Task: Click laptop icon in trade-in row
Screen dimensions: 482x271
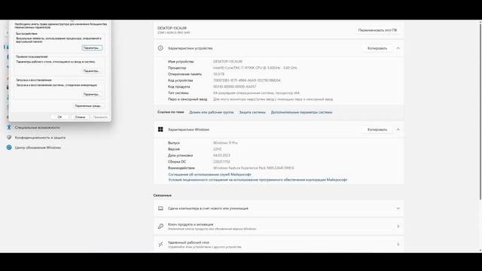Action: [160, 209]
